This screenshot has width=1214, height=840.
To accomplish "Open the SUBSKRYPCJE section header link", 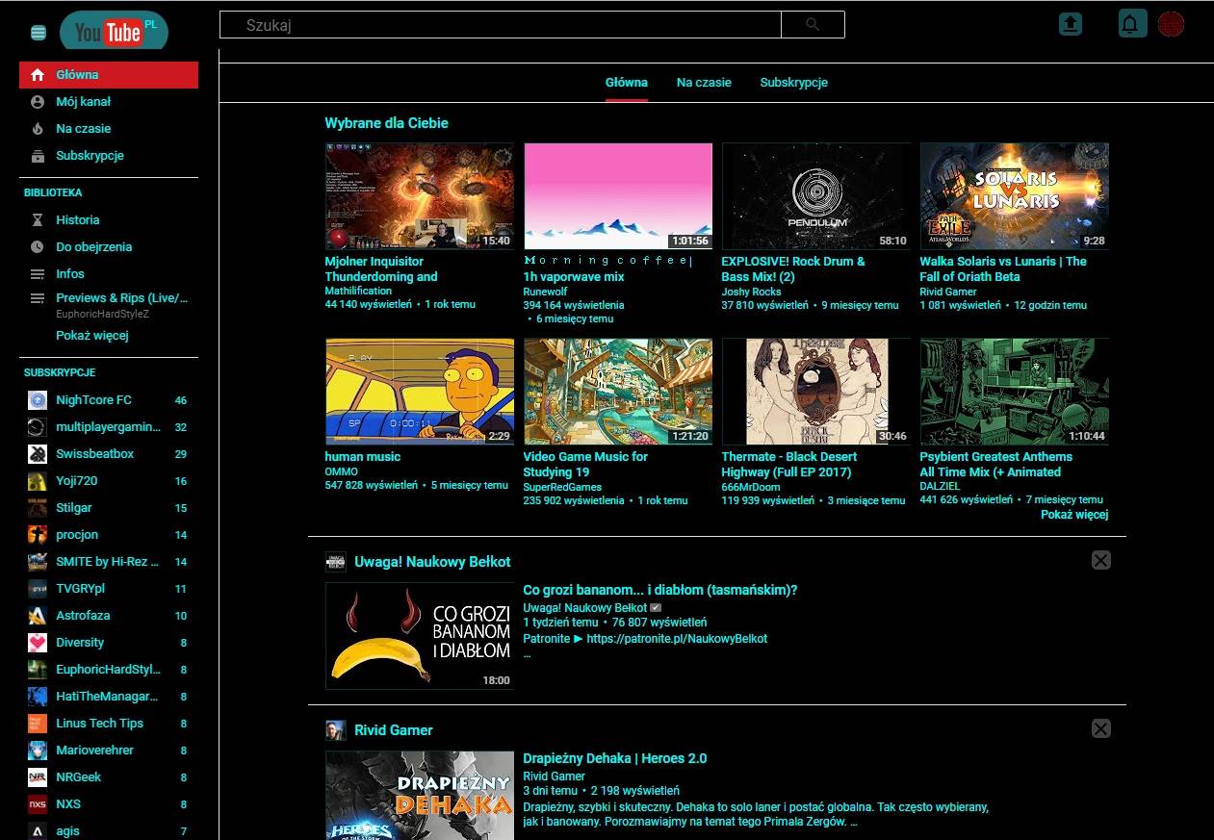I will [60, 372].
